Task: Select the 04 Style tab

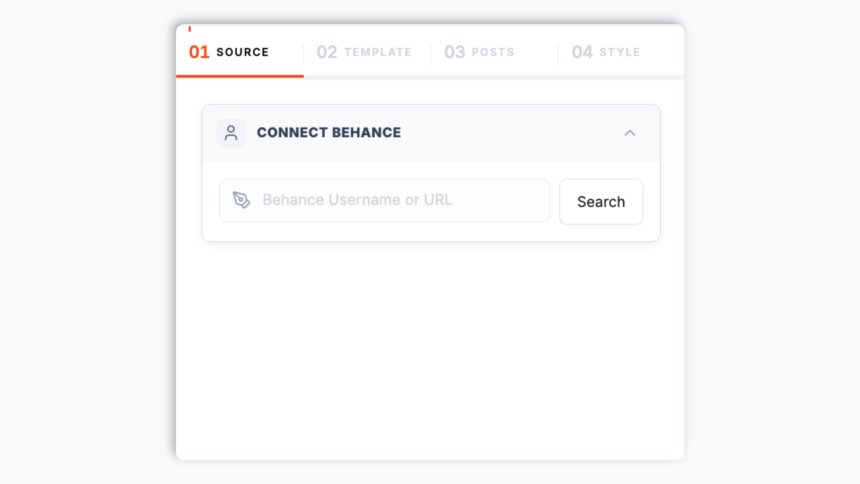Action: click(621, 52)
